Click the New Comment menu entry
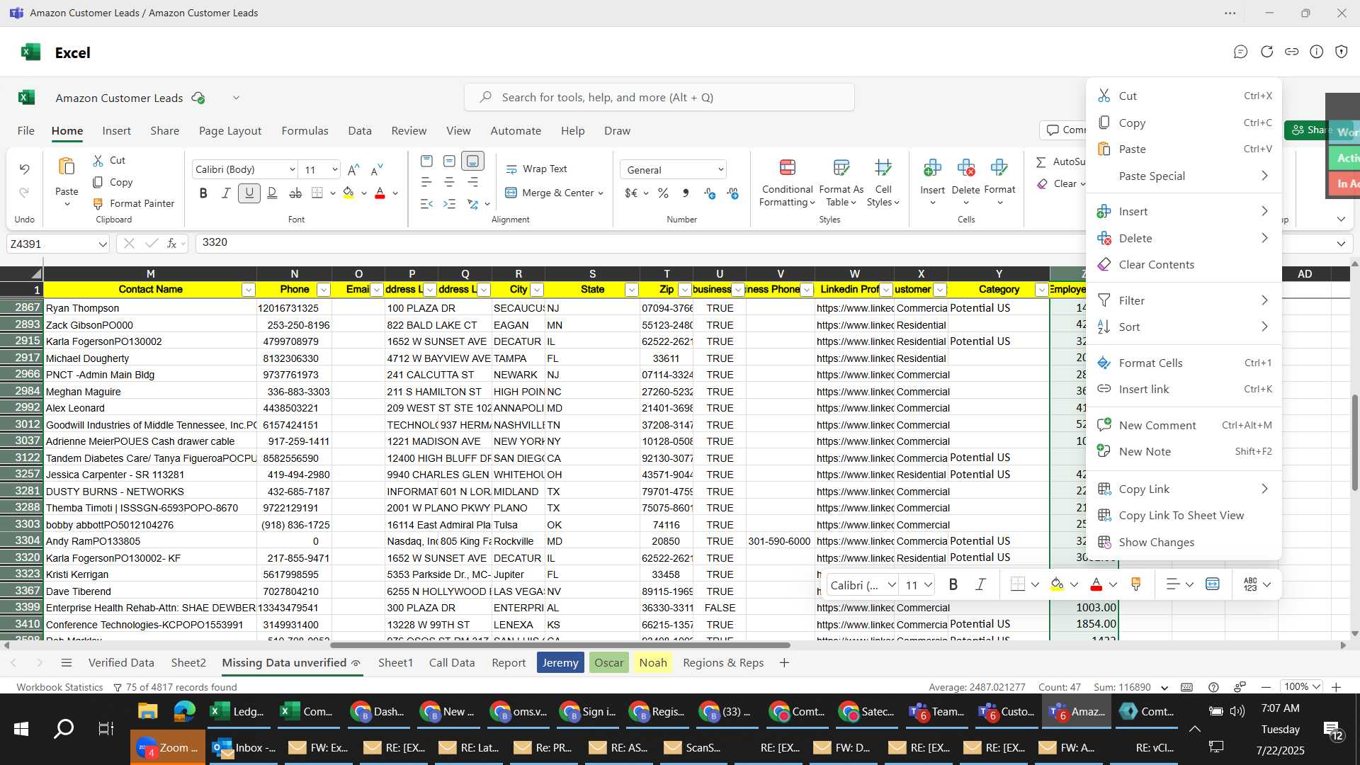Image resolution: width=1360 pixels, height=765 pixels. point(1184,425)
